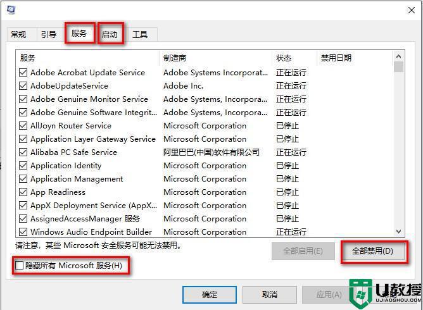Select Adobe Genuine Monitor Service name
The width and height of the screenshot is (423, 310).
[89, 99]
